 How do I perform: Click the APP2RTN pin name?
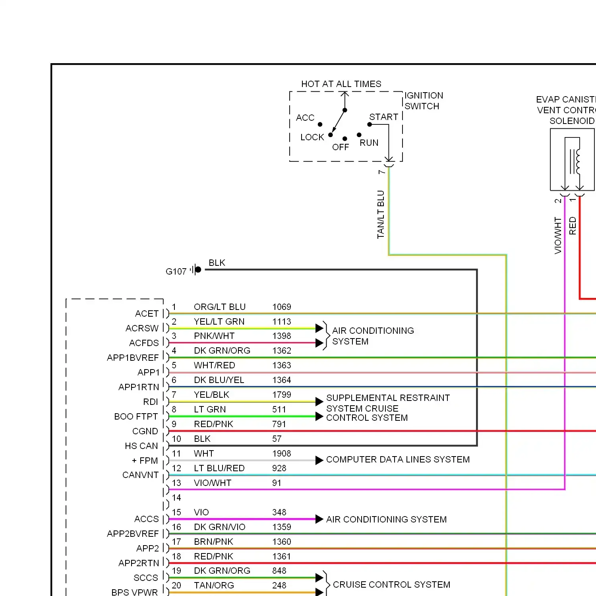tap(139, 563)
